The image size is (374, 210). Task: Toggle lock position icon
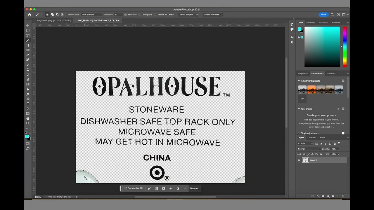point(312,154)
